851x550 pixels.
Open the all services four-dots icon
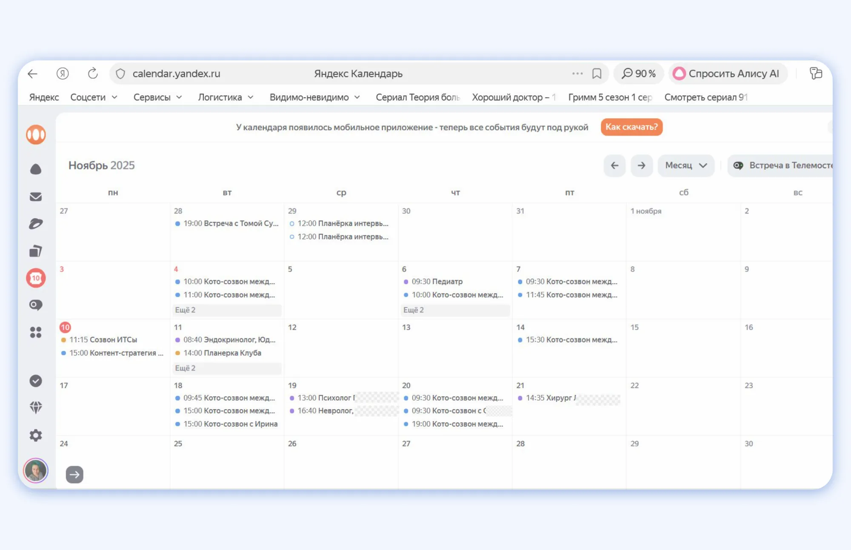point(36,332)
